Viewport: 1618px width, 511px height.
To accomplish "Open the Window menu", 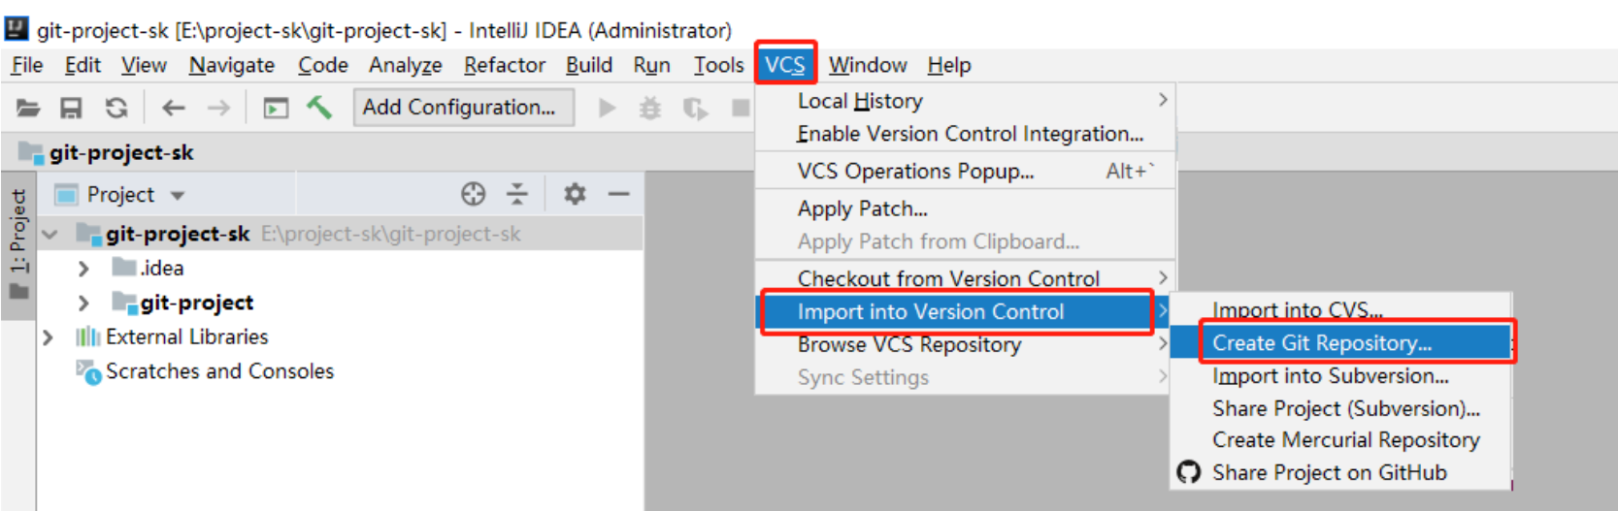I will [867, 65].
